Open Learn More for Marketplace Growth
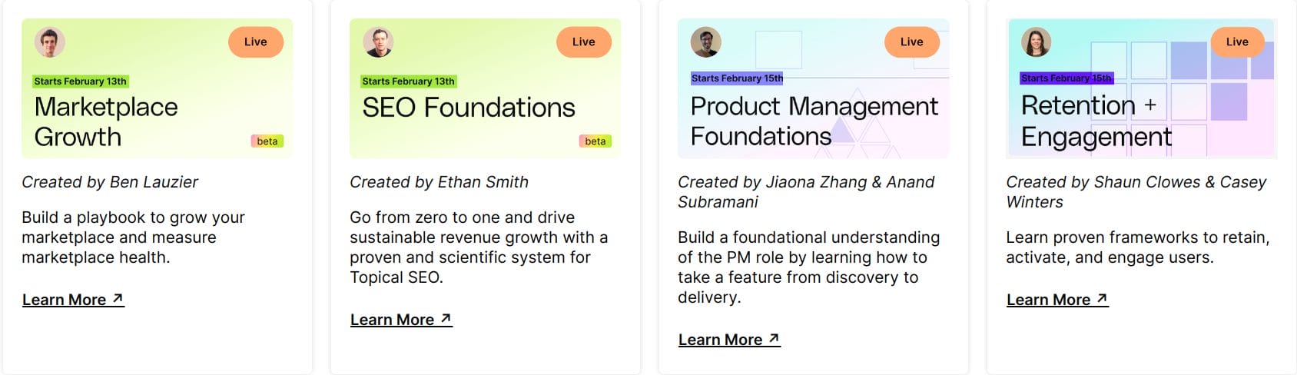Viewport: 1297px width, 375px height. pyautogui.click(x=73, y=300)
